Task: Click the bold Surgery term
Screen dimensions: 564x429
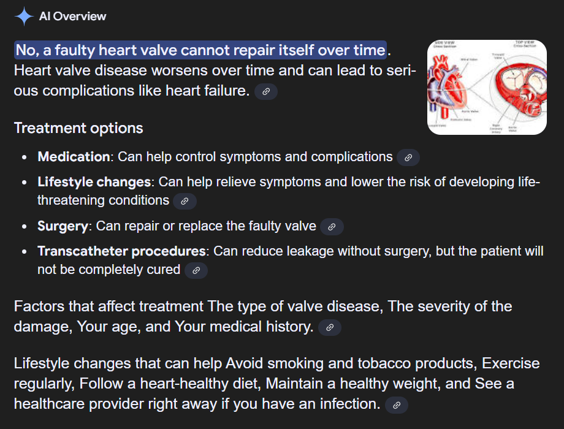Action: coord(63,226)
